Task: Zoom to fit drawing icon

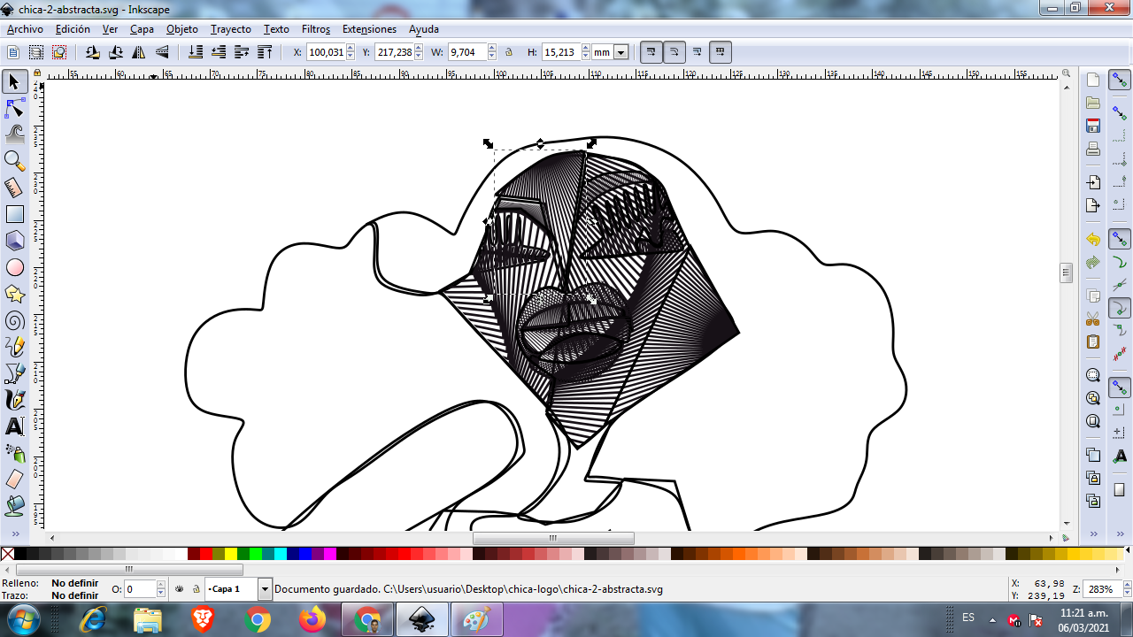Action: coord(1093,398)
